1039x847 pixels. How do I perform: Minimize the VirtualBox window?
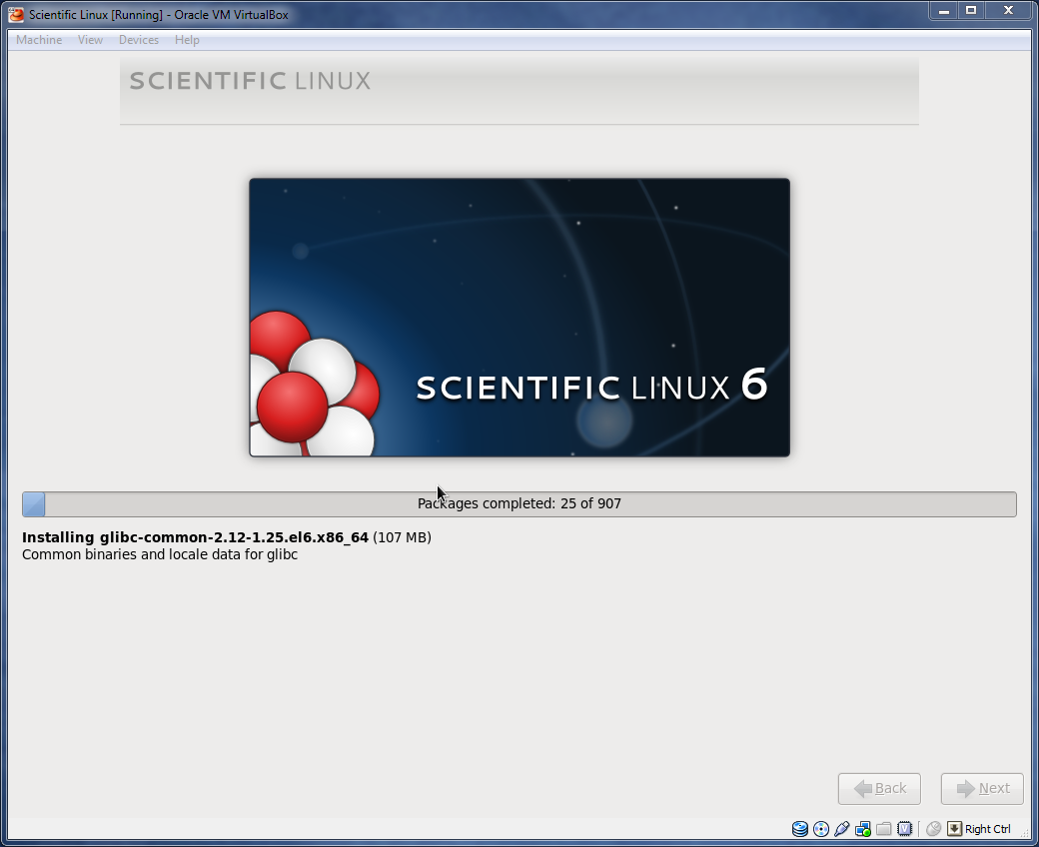click(x=944, y=11)
